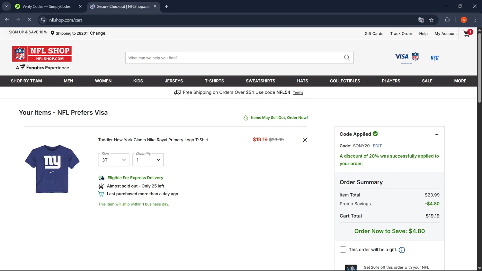Click the Terms link for free shipping
This screenshot has height=271, width=482.
click(298, 92)
